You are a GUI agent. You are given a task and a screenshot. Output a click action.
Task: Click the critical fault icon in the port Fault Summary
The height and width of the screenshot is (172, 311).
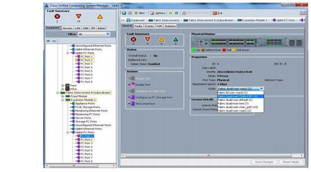tap(134, 40)
